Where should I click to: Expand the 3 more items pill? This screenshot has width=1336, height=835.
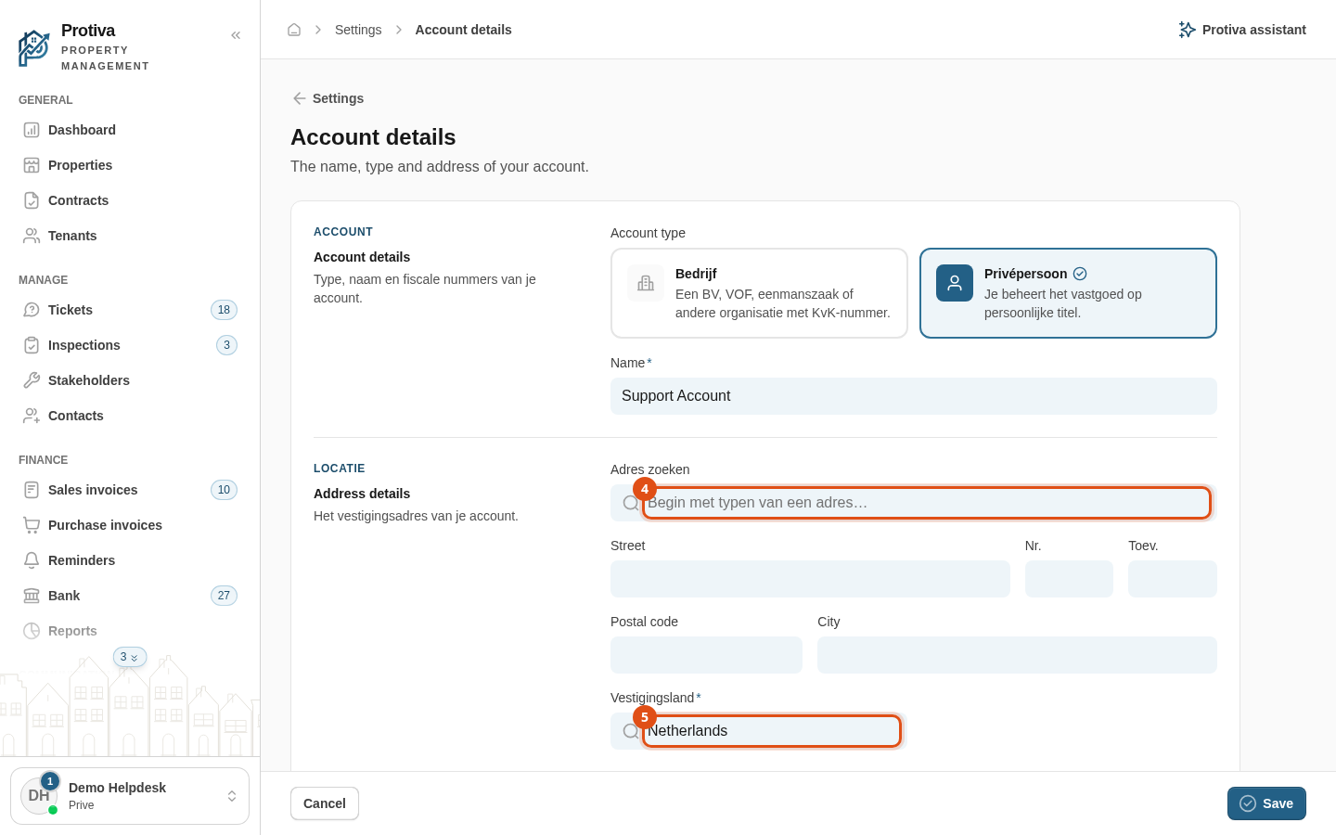130,657
